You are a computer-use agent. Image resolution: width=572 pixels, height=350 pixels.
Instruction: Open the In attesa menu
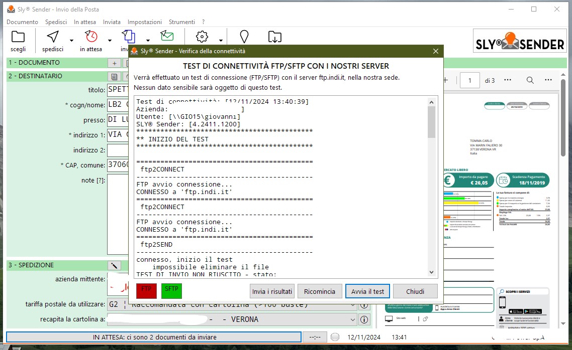click(x=84, y=22)
